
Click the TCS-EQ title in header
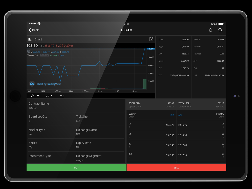[126, 30]
